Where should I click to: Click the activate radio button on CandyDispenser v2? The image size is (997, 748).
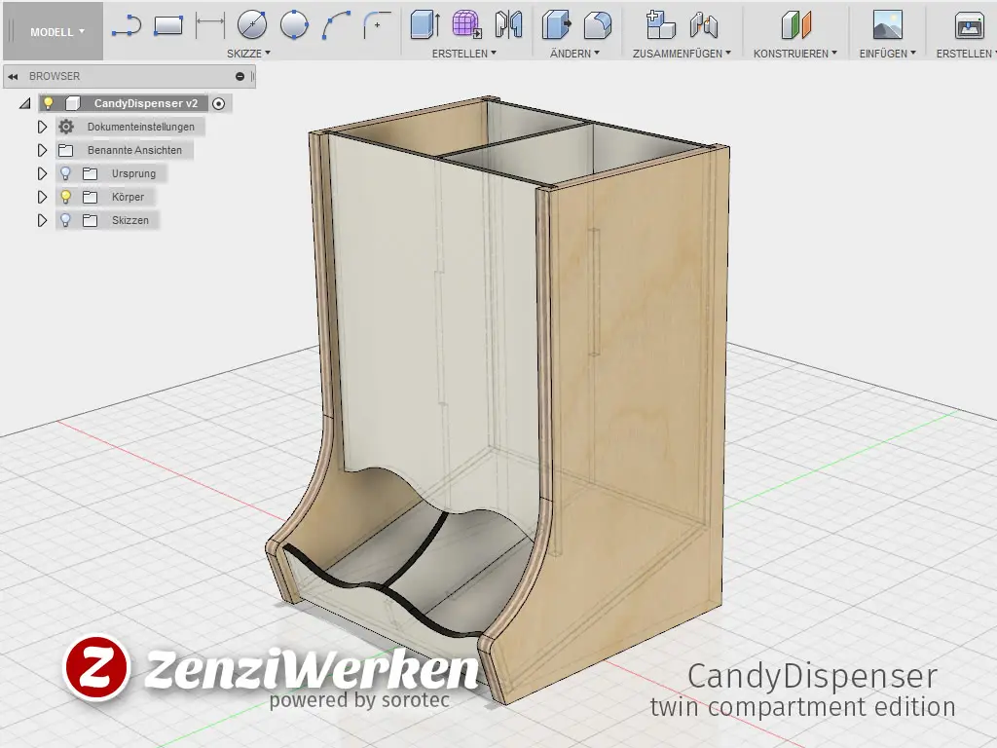click(219, 103)
